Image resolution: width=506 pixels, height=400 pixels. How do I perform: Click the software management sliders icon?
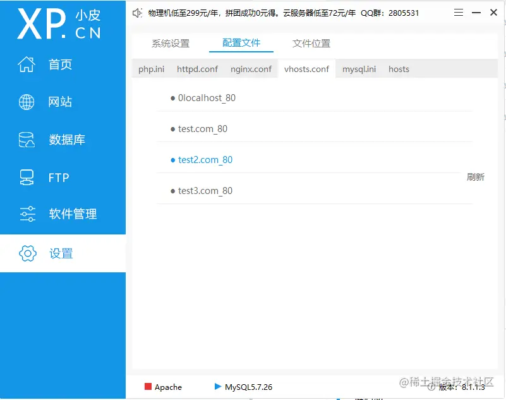pyautogui.click(x=27, y=214)
